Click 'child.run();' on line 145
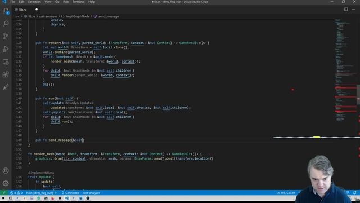This screenshot has height=203, width=360. tap(61, 122)
